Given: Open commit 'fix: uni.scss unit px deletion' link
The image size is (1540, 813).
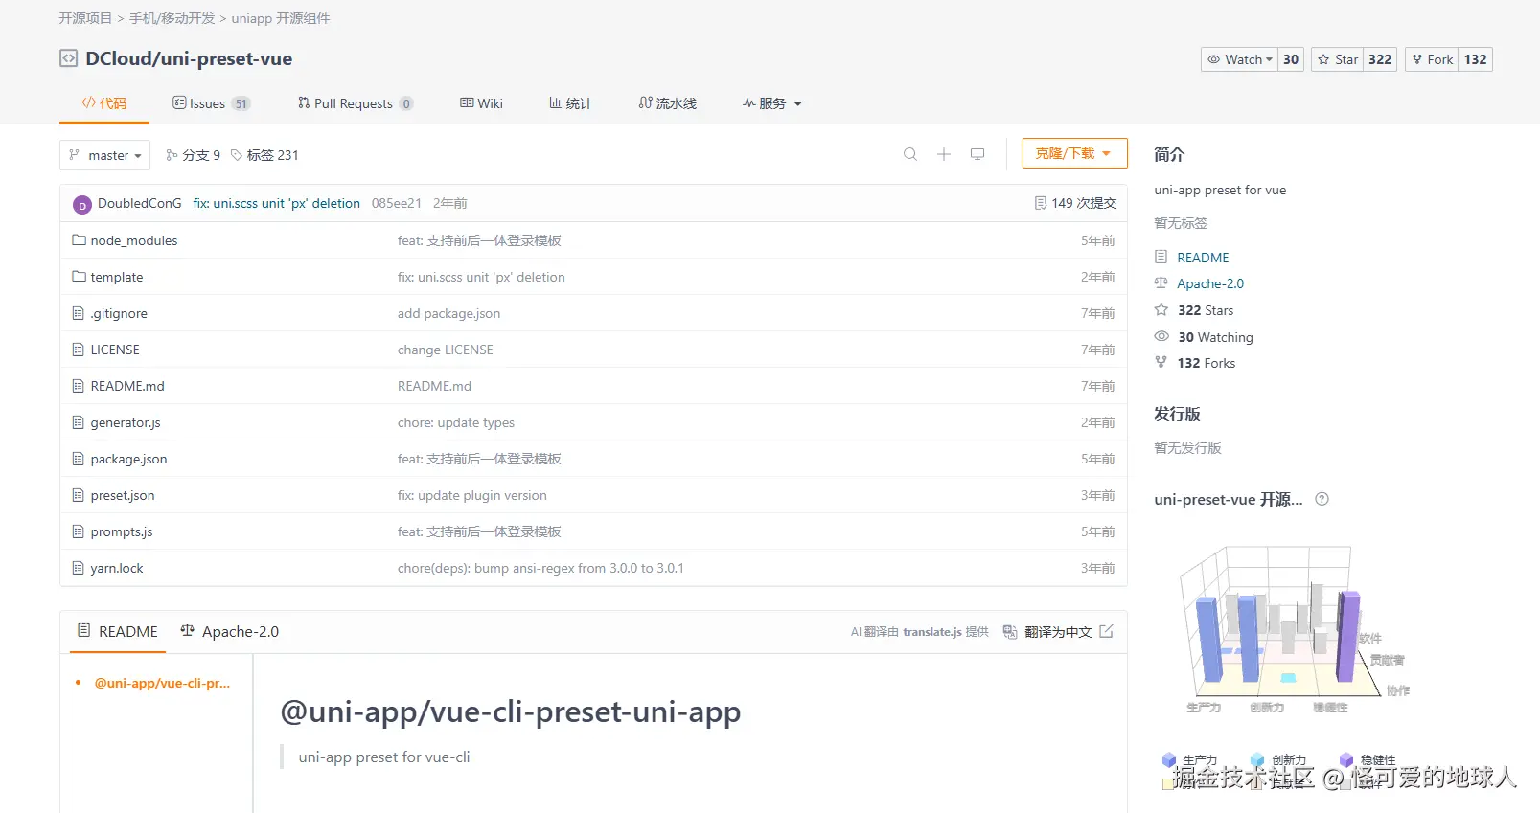Looking at the screenshot, I should (x=276, y=203).
